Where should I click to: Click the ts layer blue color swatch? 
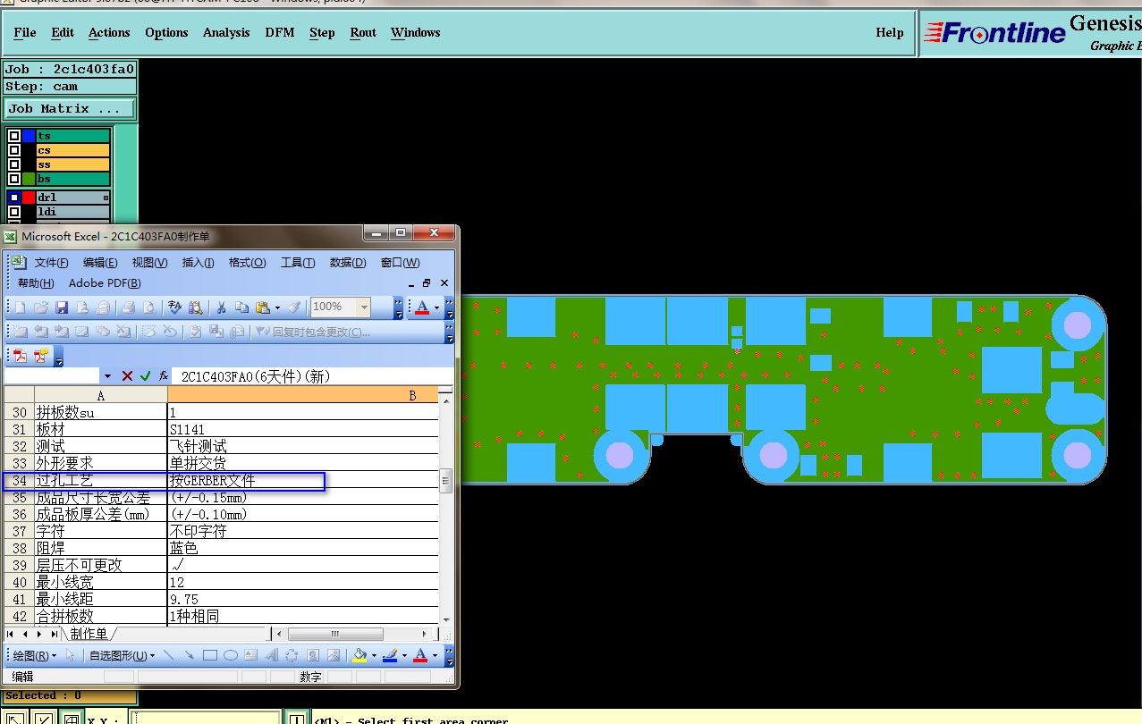click(30, 136)
